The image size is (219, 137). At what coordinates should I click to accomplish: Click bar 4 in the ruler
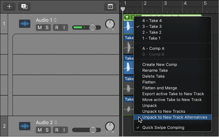(x=185, y=3)
